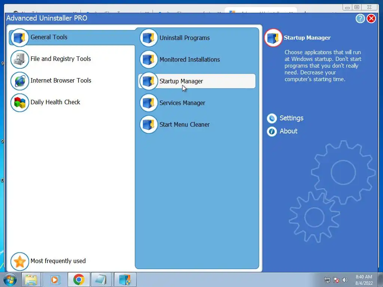Click the Startup Manager list icon
This screenshot has height=287, width=383.
tap(148, 81)
